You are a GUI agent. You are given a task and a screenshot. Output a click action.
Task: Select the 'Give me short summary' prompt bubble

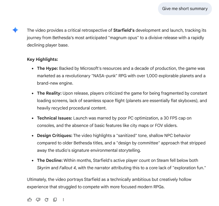[185, 9]
